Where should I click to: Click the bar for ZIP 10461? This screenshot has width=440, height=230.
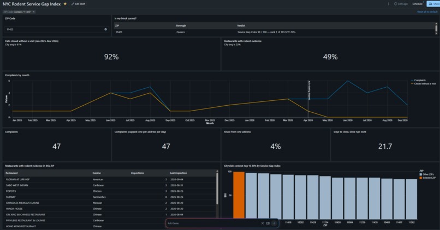coord(387,198)
